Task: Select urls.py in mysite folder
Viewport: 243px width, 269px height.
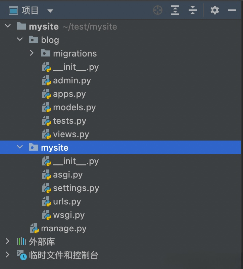Action: (x=67, y=201)
